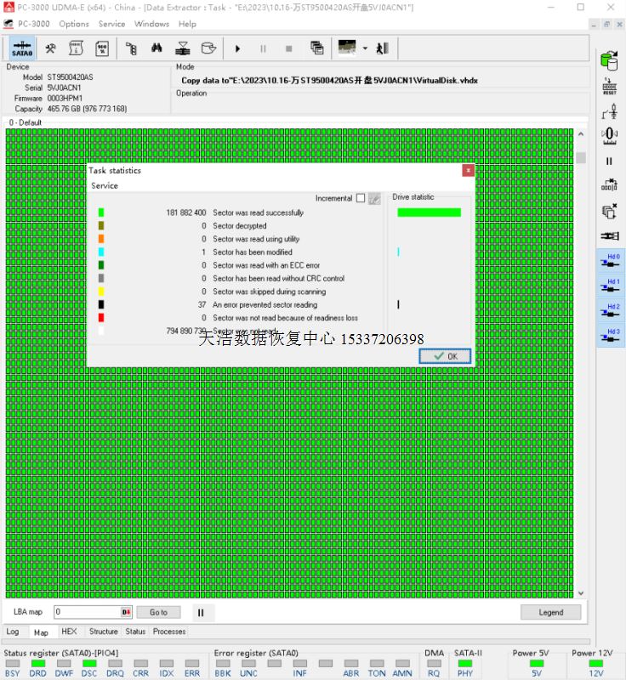Open the Options menu
626x680 pixels.
[74, 24]
